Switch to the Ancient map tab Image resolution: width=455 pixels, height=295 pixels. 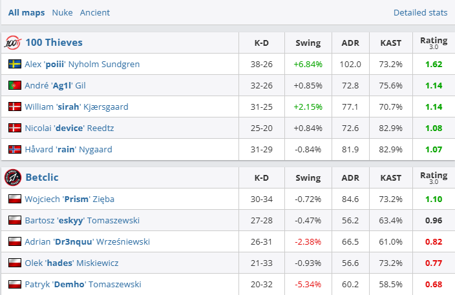pos(95,12)
